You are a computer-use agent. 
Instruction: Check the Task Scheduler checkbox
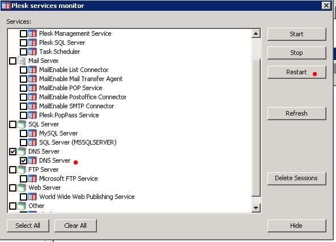[23, 52]
